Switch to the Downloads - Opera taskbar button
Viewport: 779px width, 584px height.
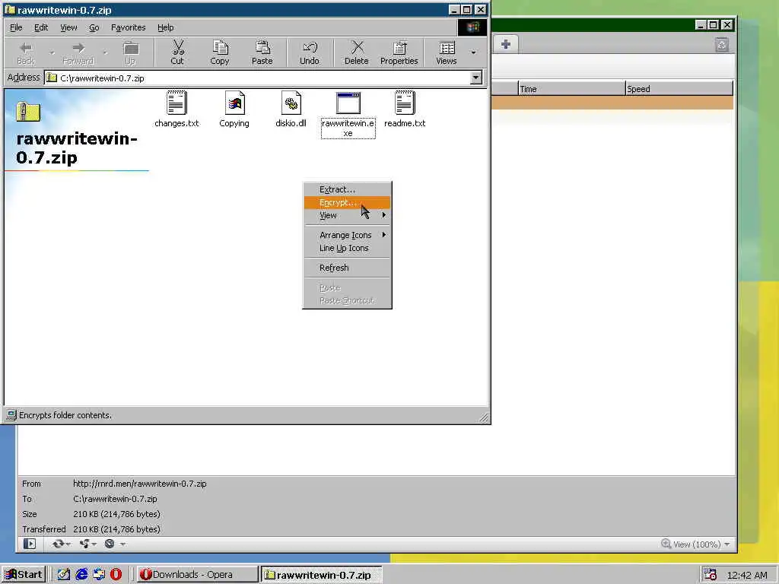coord(197,575)
